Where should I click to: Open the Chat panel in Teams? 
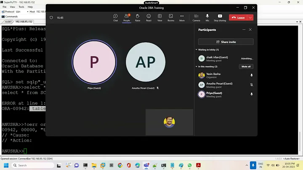pyautogui.click(x=115, y=18)
